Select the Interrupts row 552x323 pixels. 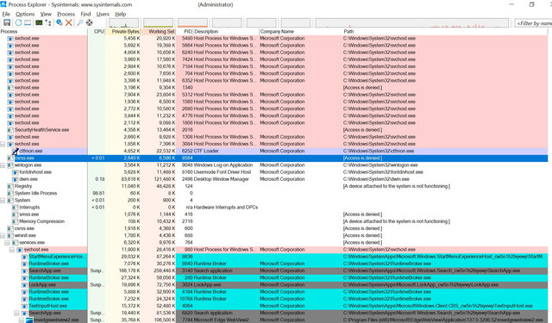click(274, 208)
